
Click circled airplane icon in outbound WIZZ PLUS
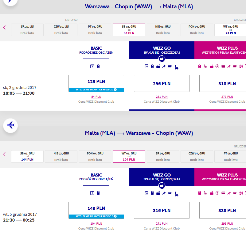(x=217, y=66)
